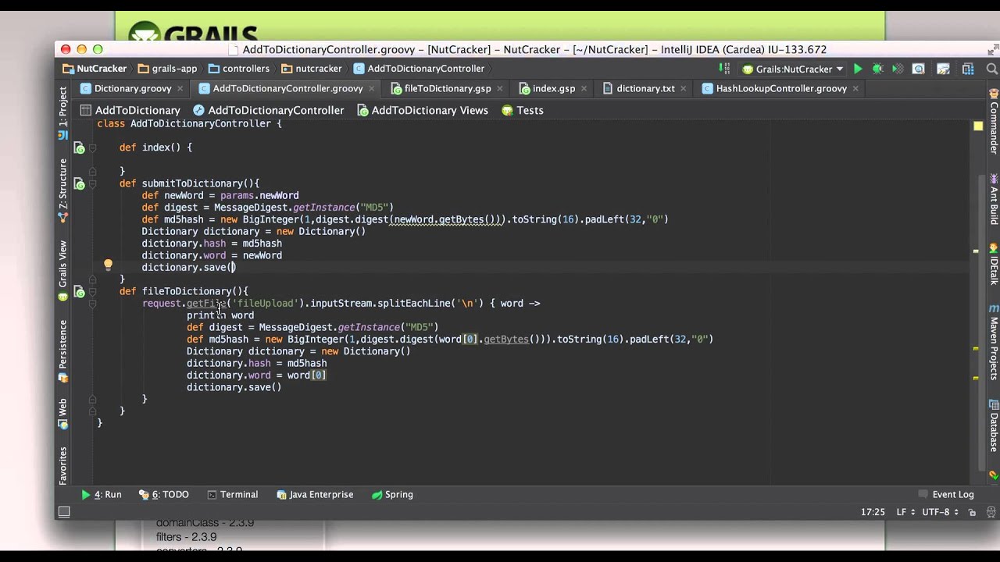1000x562 pixels.
Task: Close the HashLookupController.groovy tab
Action: [x=855, y=89]
